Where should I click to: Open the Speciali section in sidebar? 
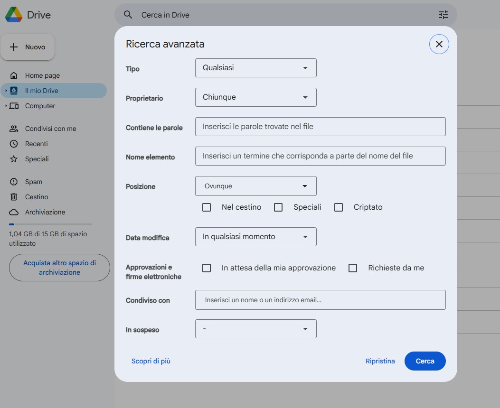click(x=37, y=158)
